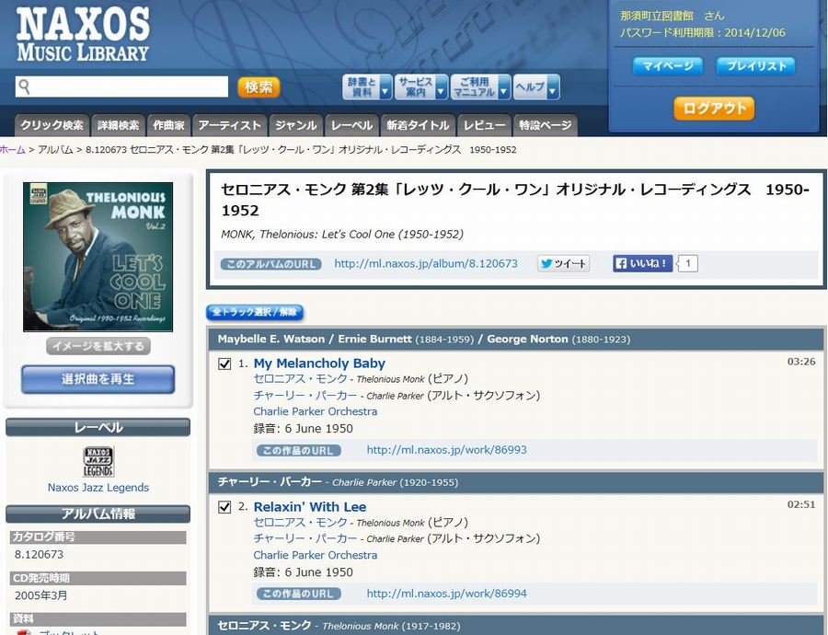Click the account name 那須町立図書館
Screen dimensions: 828x635
pyautogui.click(x=656, y=16)
